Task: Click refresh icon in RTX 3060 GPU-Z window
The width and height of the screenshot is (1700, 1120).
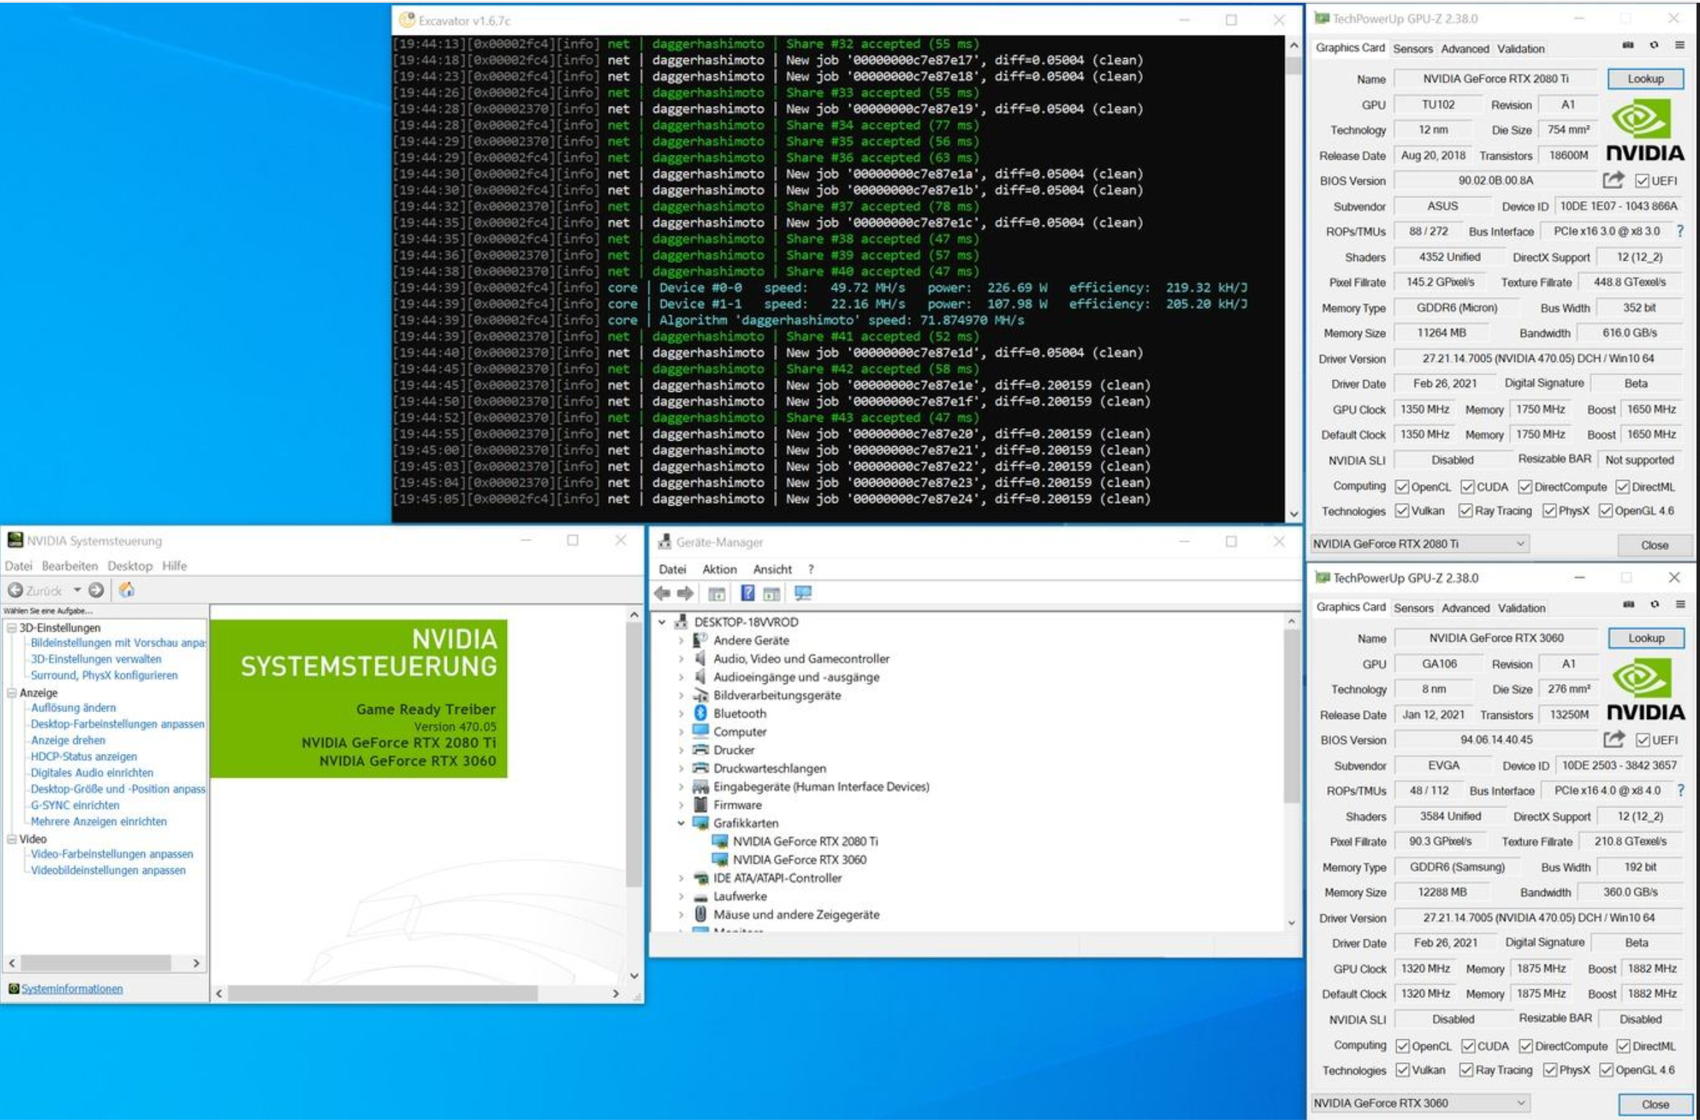Action: (1655, 605)
